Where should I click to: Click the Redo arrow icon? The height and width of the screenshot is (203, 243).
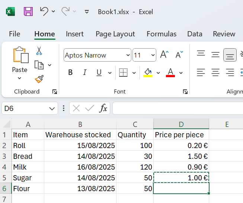click(x=65, y=11)
